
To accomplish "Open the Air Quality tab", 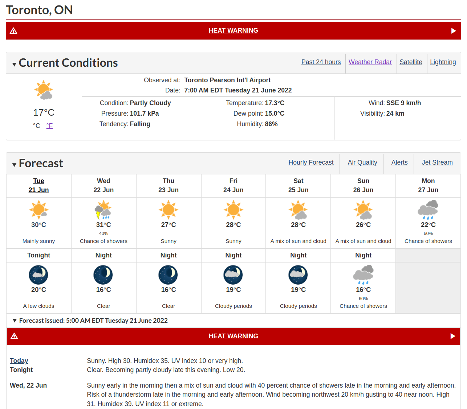I will click(x=362, y=162).
